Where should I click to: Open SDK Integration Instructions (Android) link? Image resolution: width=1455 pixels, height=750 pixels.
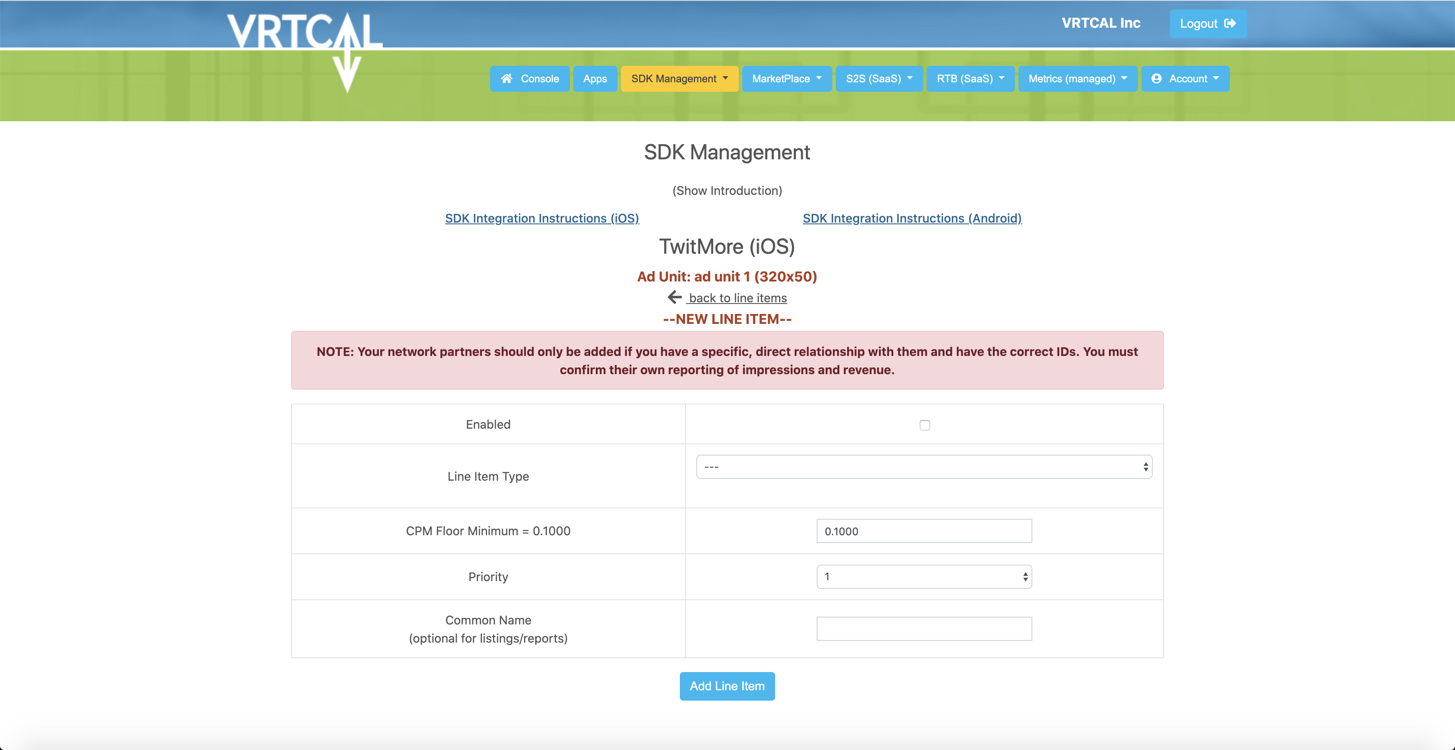click(x=912, y=218)
